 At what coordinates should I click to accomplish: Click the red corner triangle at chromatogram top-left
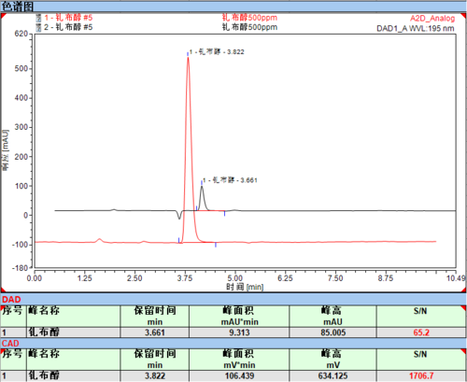point(4,16)
